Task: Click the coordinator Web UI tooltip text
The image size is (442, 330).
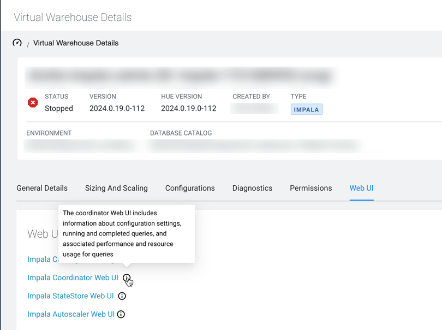Action: [x=126, y=233]
